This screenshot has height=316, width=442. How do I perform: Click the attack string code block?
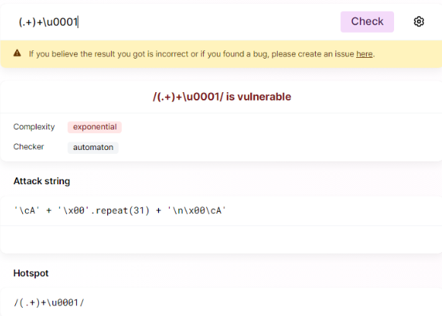click(x=221, y=211)
